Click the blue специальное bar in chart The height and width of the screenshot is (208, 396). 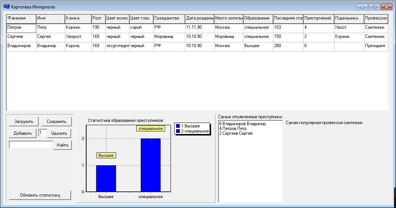151,165
